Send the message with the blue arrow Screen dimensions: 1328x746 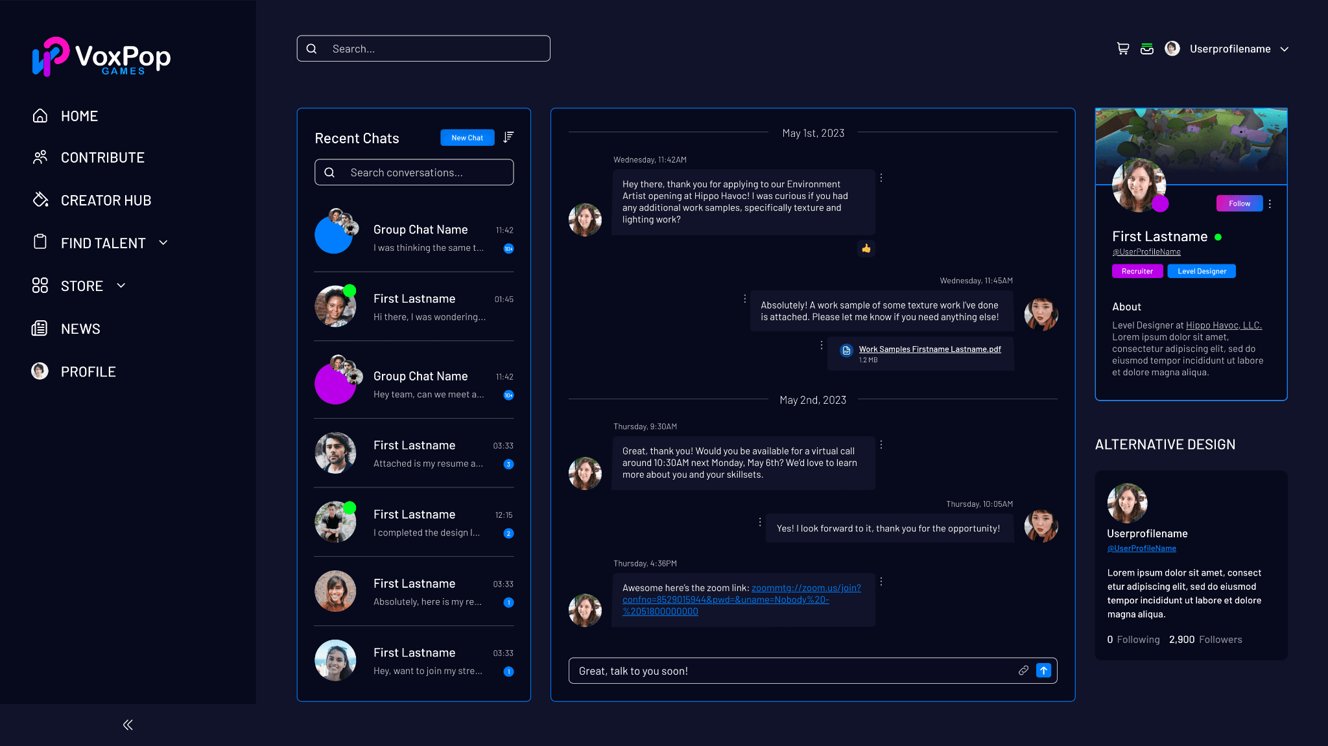1043,671
